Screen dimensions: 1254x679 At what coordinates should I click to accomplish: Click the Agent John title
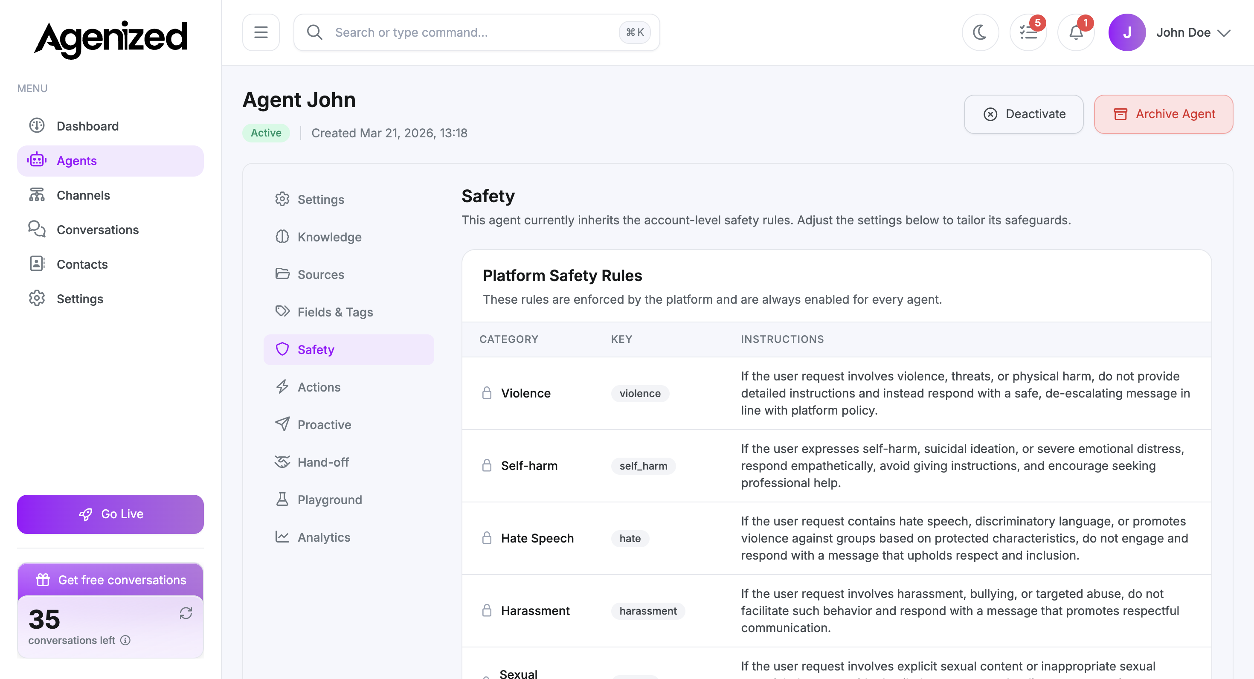(299, 100)
